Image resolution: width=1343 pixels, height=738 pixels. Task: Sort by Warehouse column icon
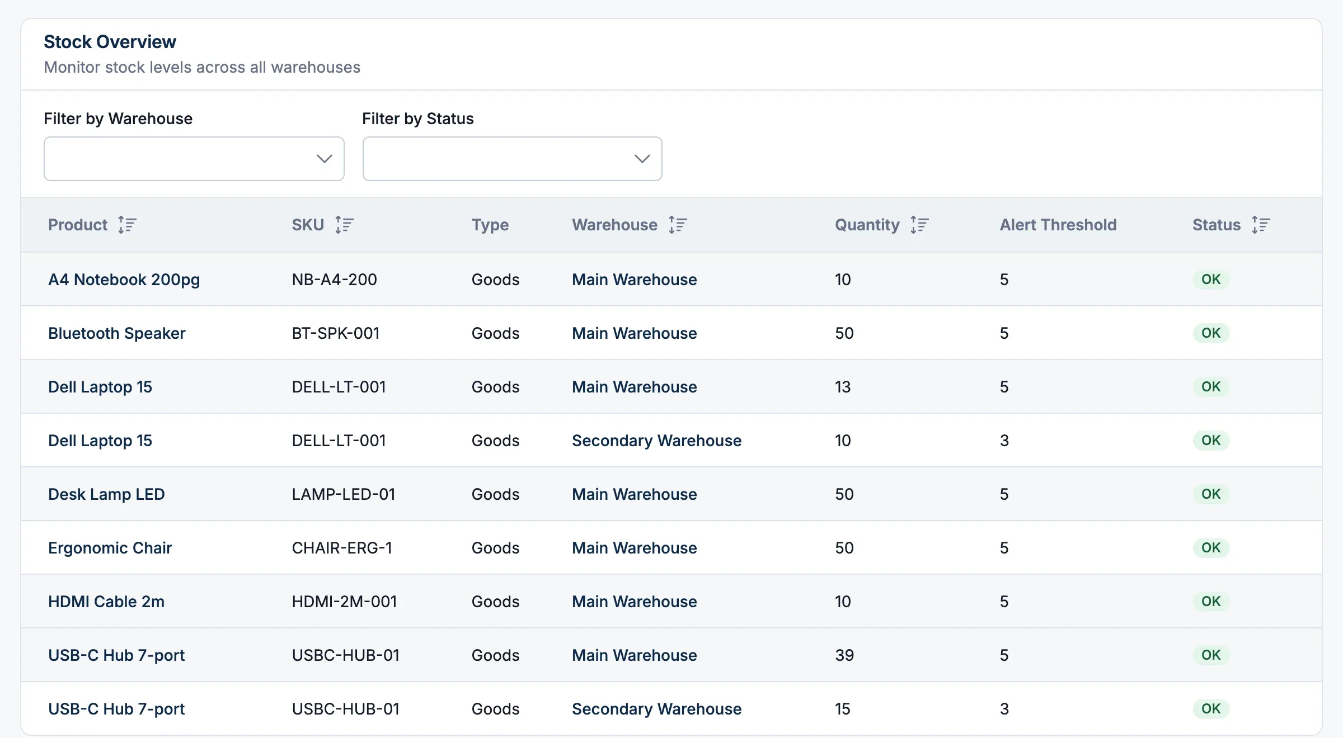tap(678, 225)
